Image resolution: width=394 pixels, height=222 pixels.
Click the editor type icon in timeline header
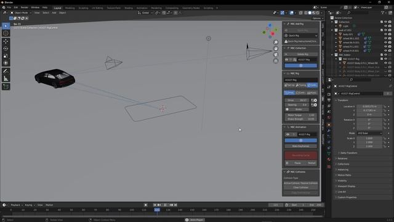[x=4, y=205]
